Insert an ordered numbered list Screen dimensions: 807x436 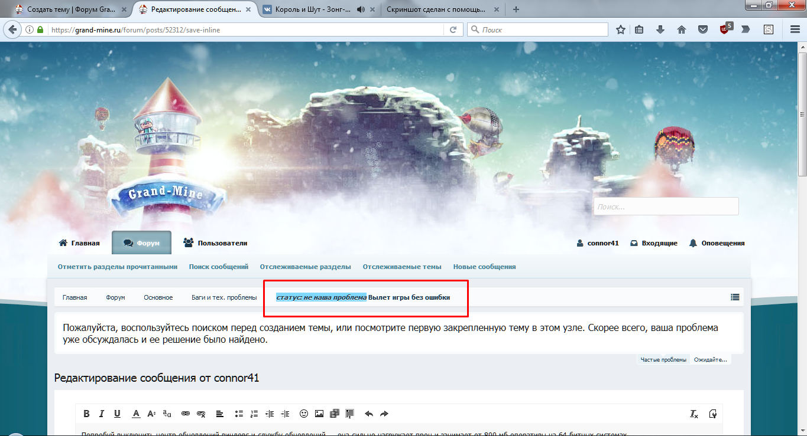[x=254, y=414]
